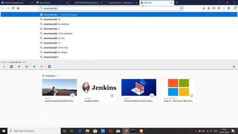Open the Firefox account icon
This screenshot has width=238, height=134.
click(219, 8)
